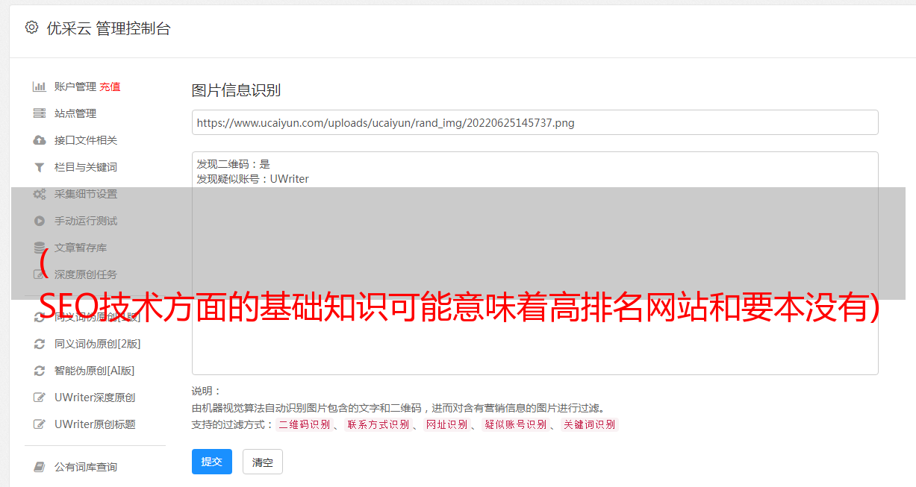Click the 清空 button
Screen dimensions: 916x487
(263, 462)
